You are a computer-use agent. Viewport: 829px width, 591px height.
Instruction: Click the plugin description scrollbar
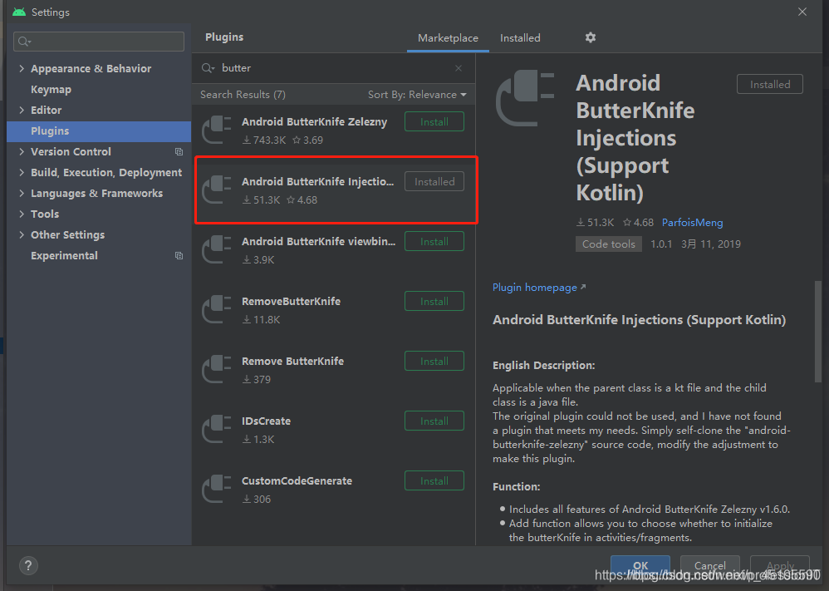click(818, 331)
